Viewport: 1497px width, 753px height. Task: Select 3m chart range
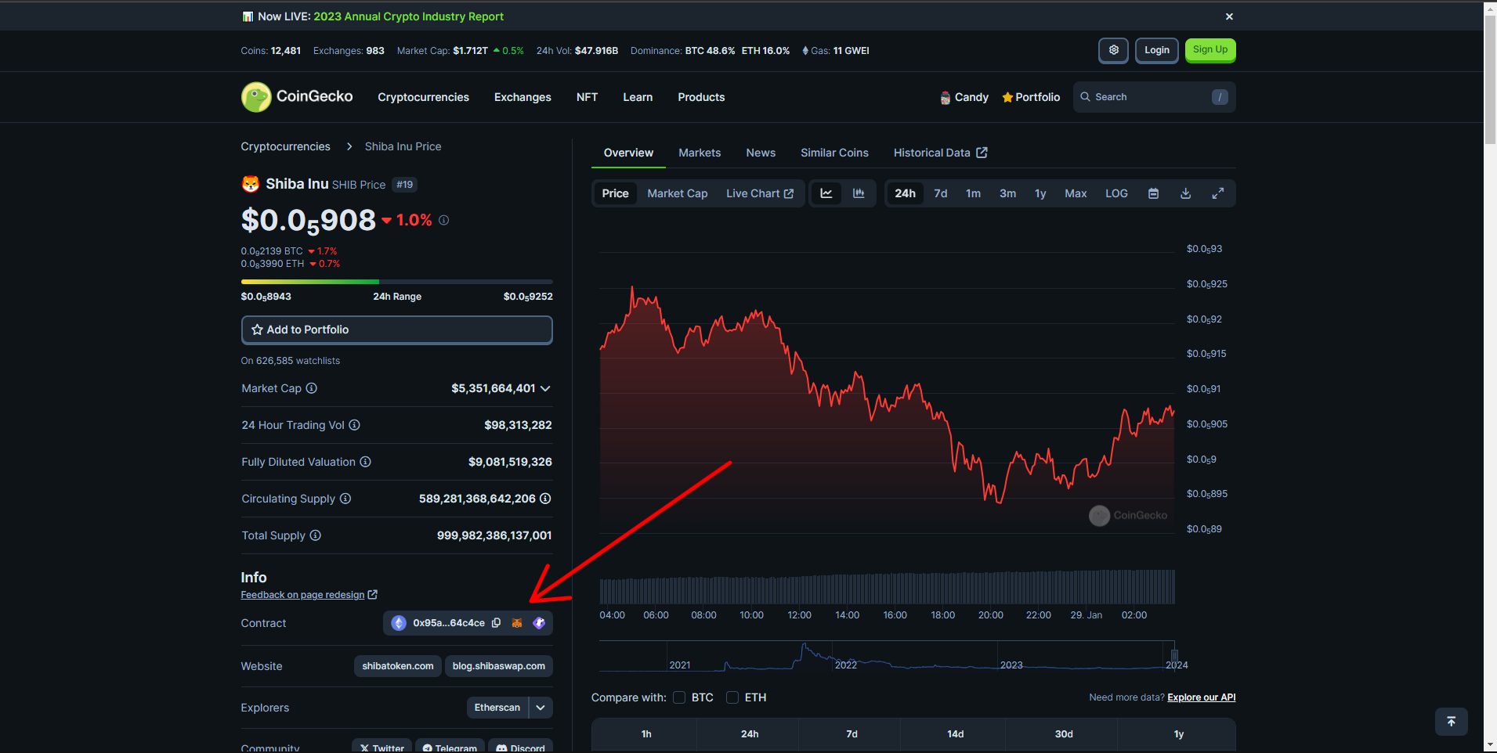pos(1007,193)
